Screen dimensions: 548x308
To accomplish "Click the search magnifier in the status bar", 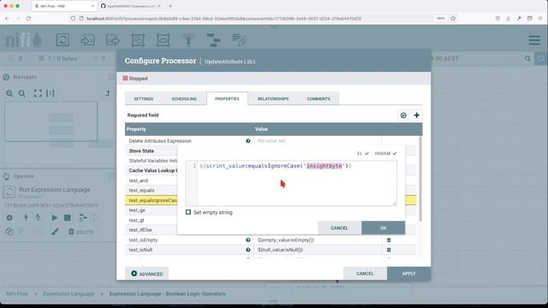I will pos(527,59).
